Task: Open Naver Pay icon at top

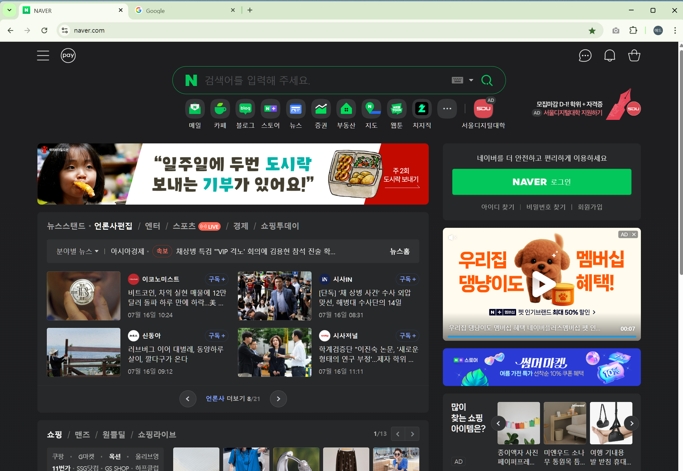Action: (x=68, y=56)
